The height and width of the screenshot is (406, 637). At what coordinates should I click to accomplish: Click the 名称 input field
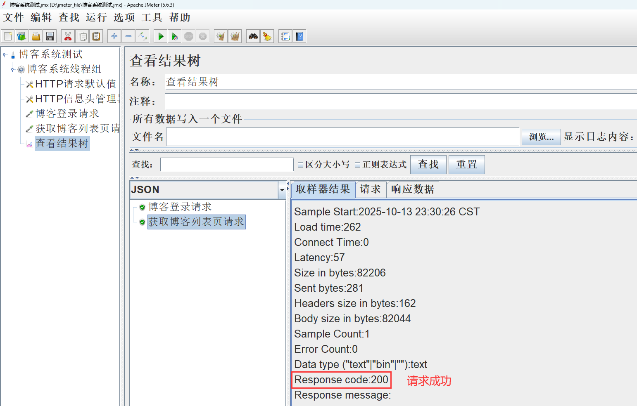tap(401, 82)
